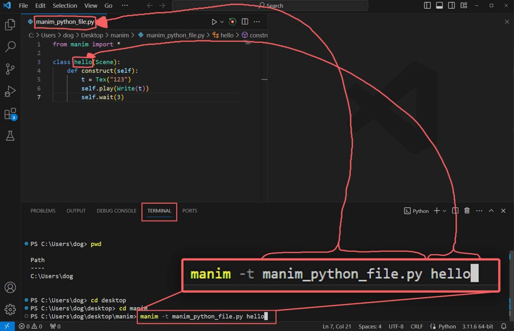Image resolution: width=514 pixels, height=331 pixels.
Task: Open the Explorer view in activity bar
Action: [x=10, y=24]
